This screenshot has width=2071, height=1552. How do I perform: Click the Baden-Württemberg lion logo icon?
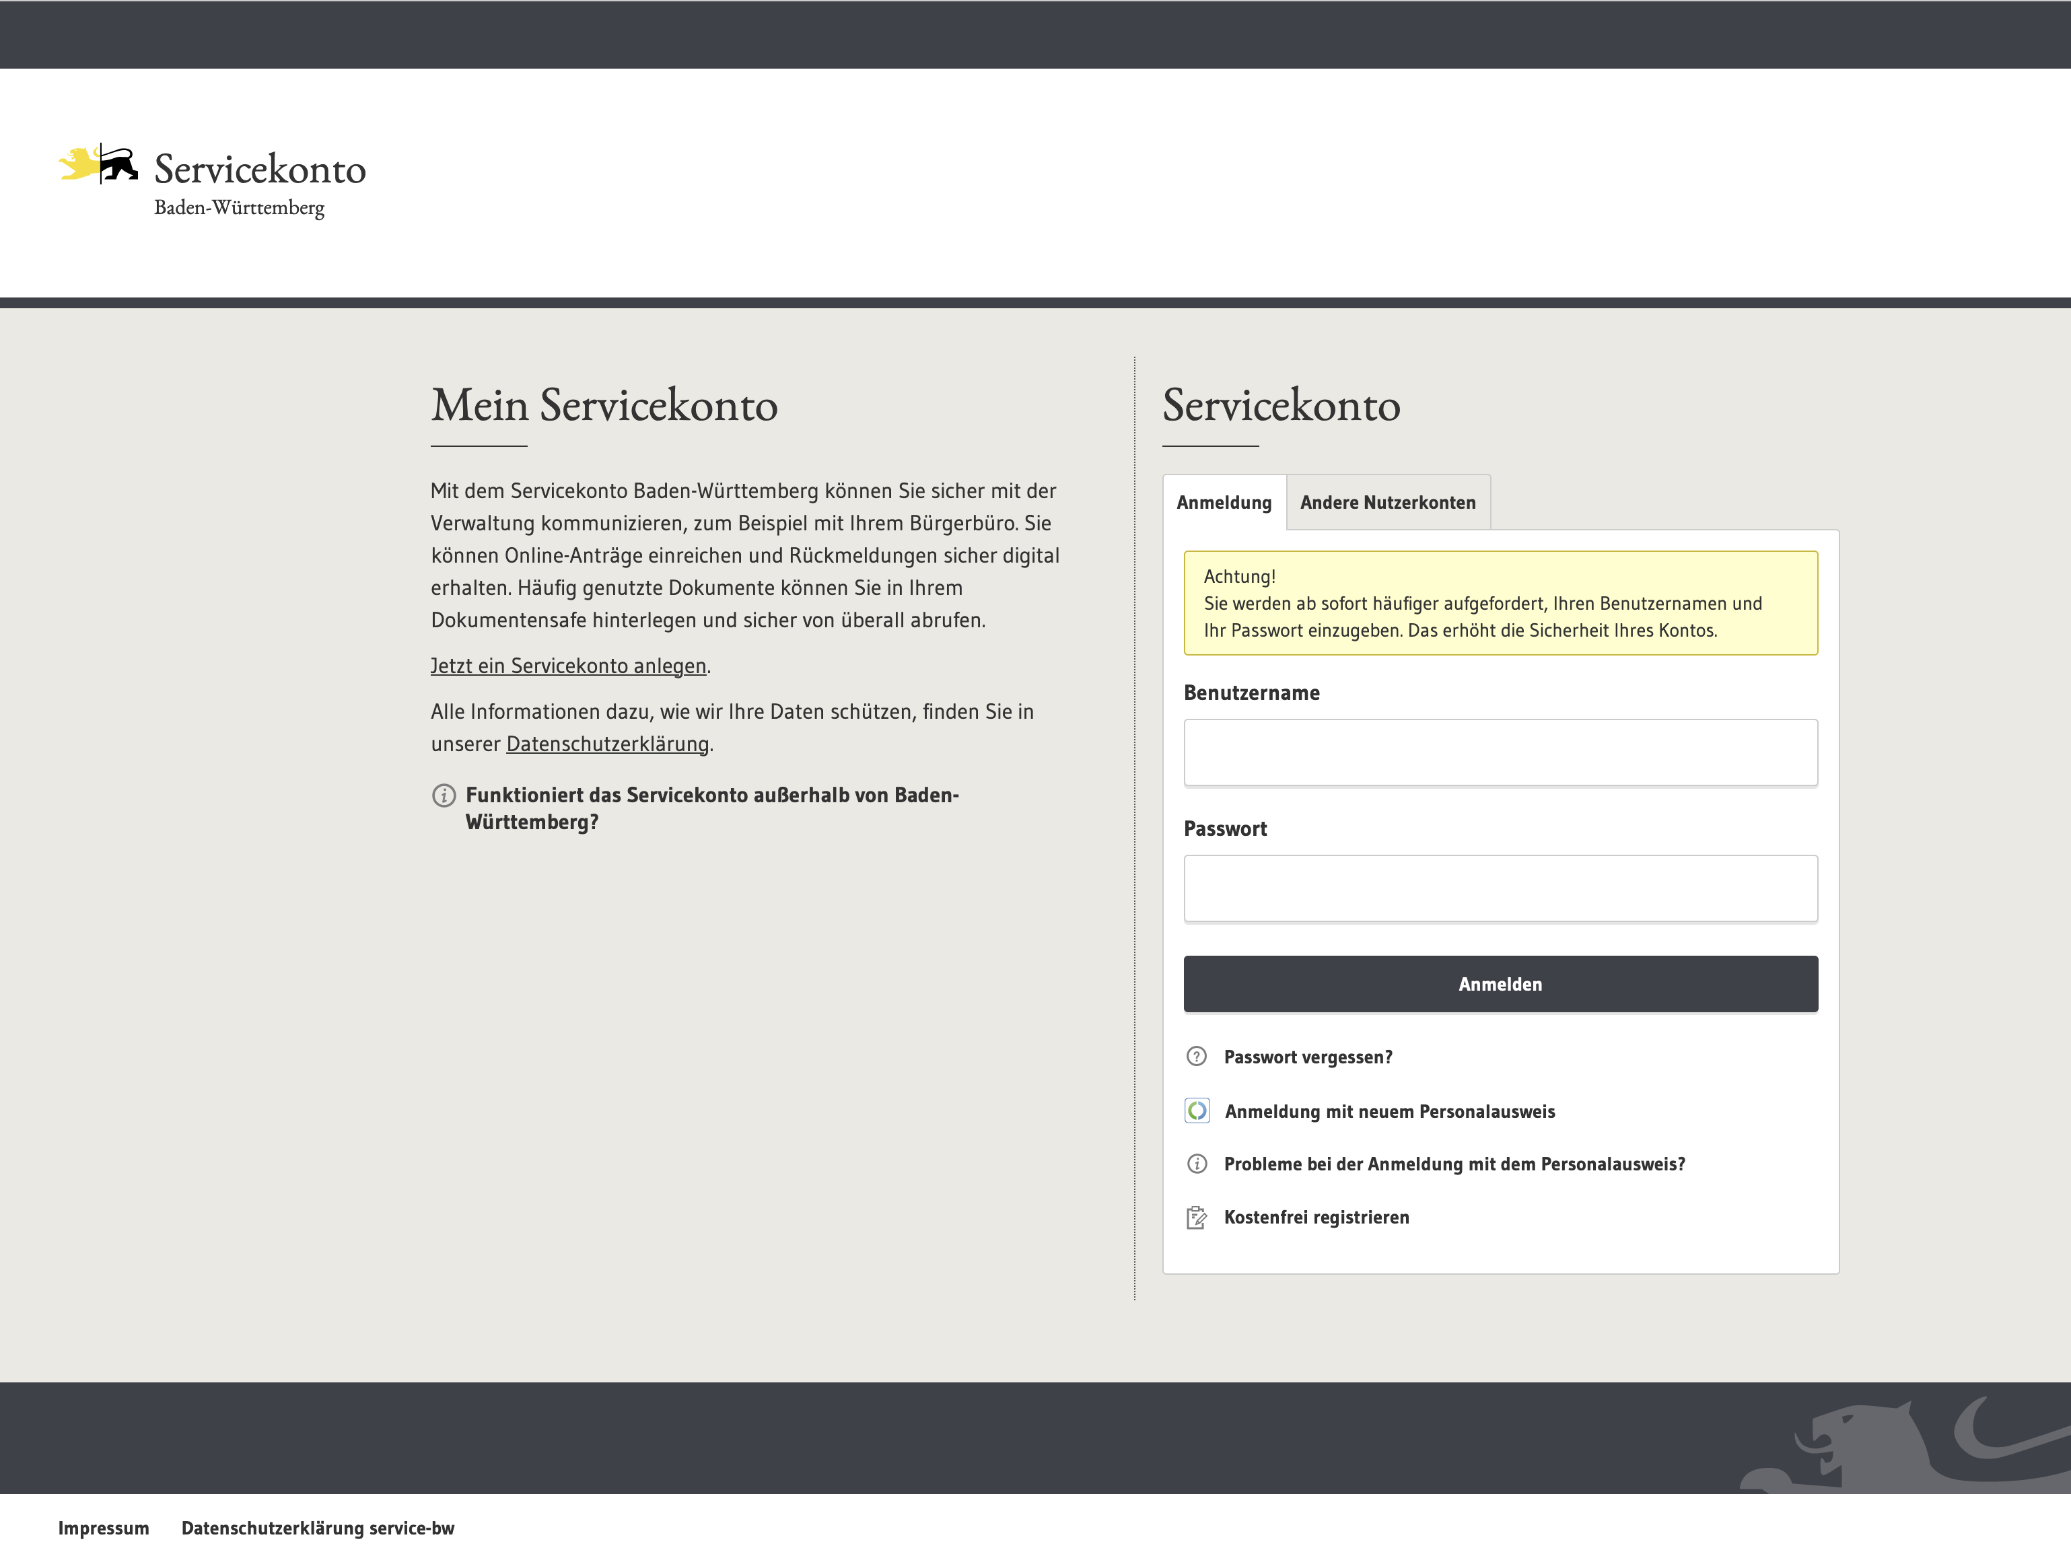[98, 164]
